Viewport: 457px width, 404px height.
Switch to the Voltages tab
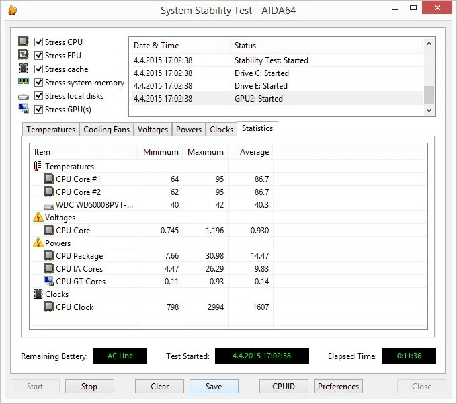click(153, 130)
